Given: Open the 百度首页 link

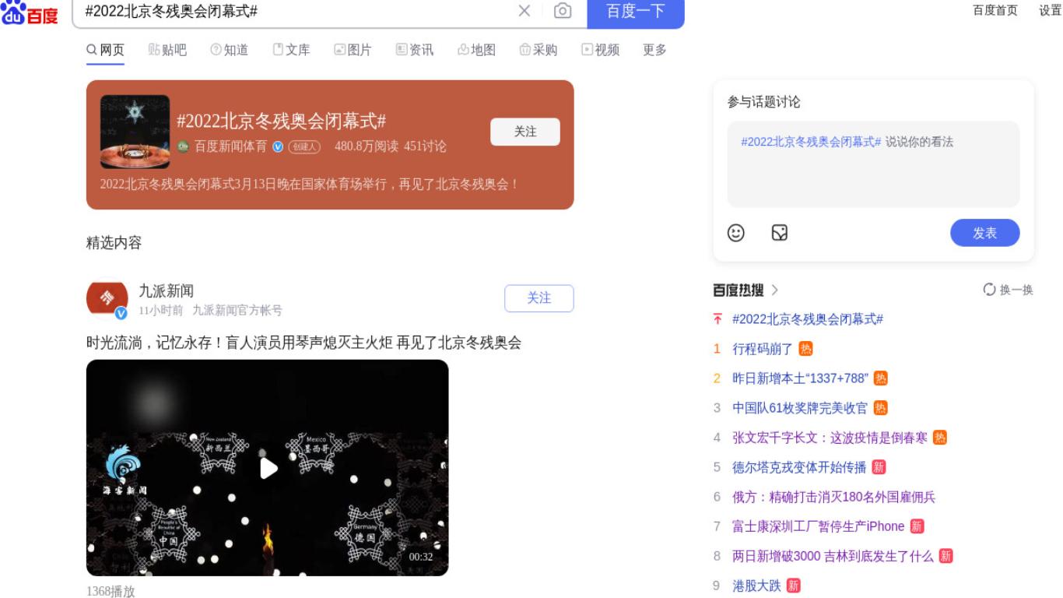Looking at the screenshot, I should (x=995, y=10).
